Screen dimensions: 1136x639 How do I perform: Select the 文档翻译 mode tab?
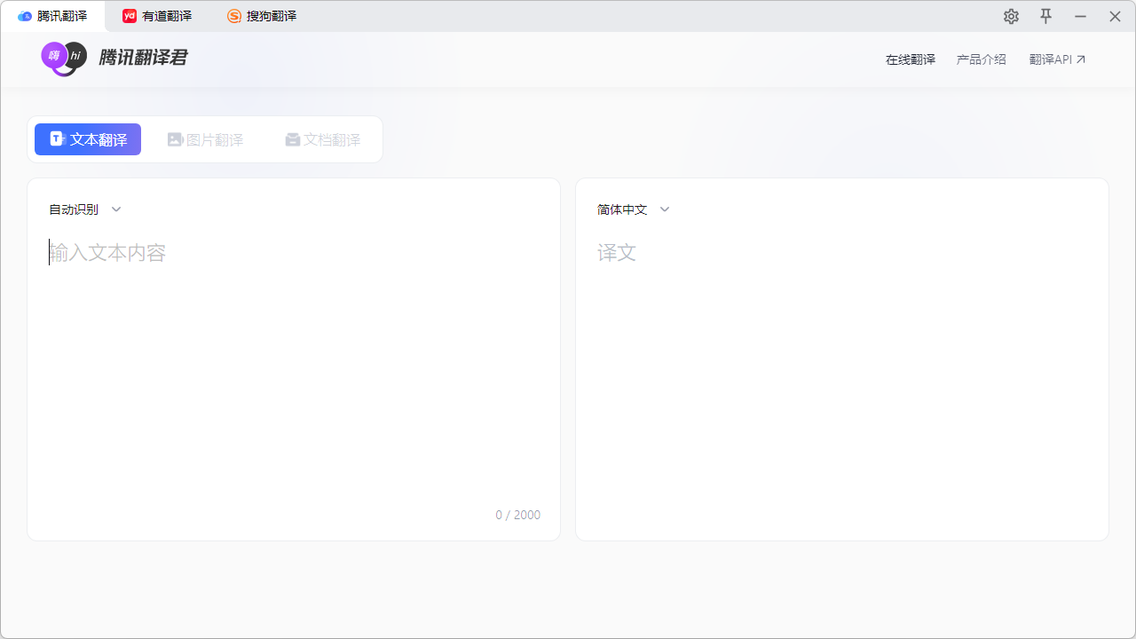click(323, 139)
